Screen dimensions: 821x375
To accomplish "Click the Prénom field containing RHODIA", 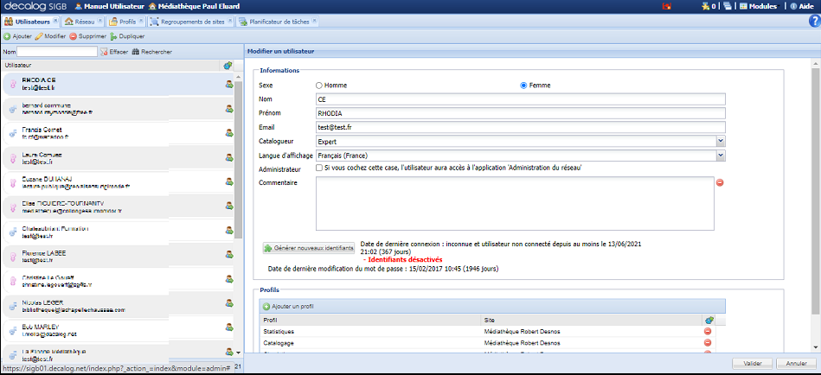I will (x=521, y=113).
